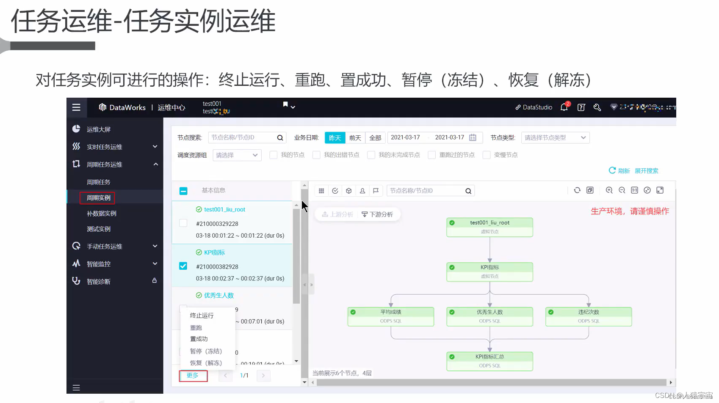The height and width of the screenshot is (403, 719).
Task: Click the fullscreen icon on the graph toolbar
Action: coord(660,190)
